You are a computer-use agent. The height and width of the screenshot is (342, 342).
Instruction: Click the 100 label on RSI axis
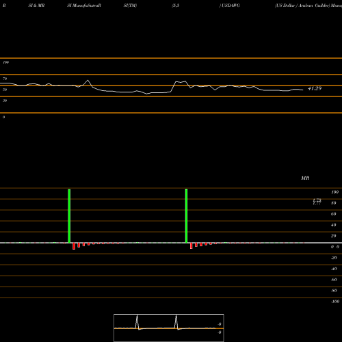click(x=6, y=62)
